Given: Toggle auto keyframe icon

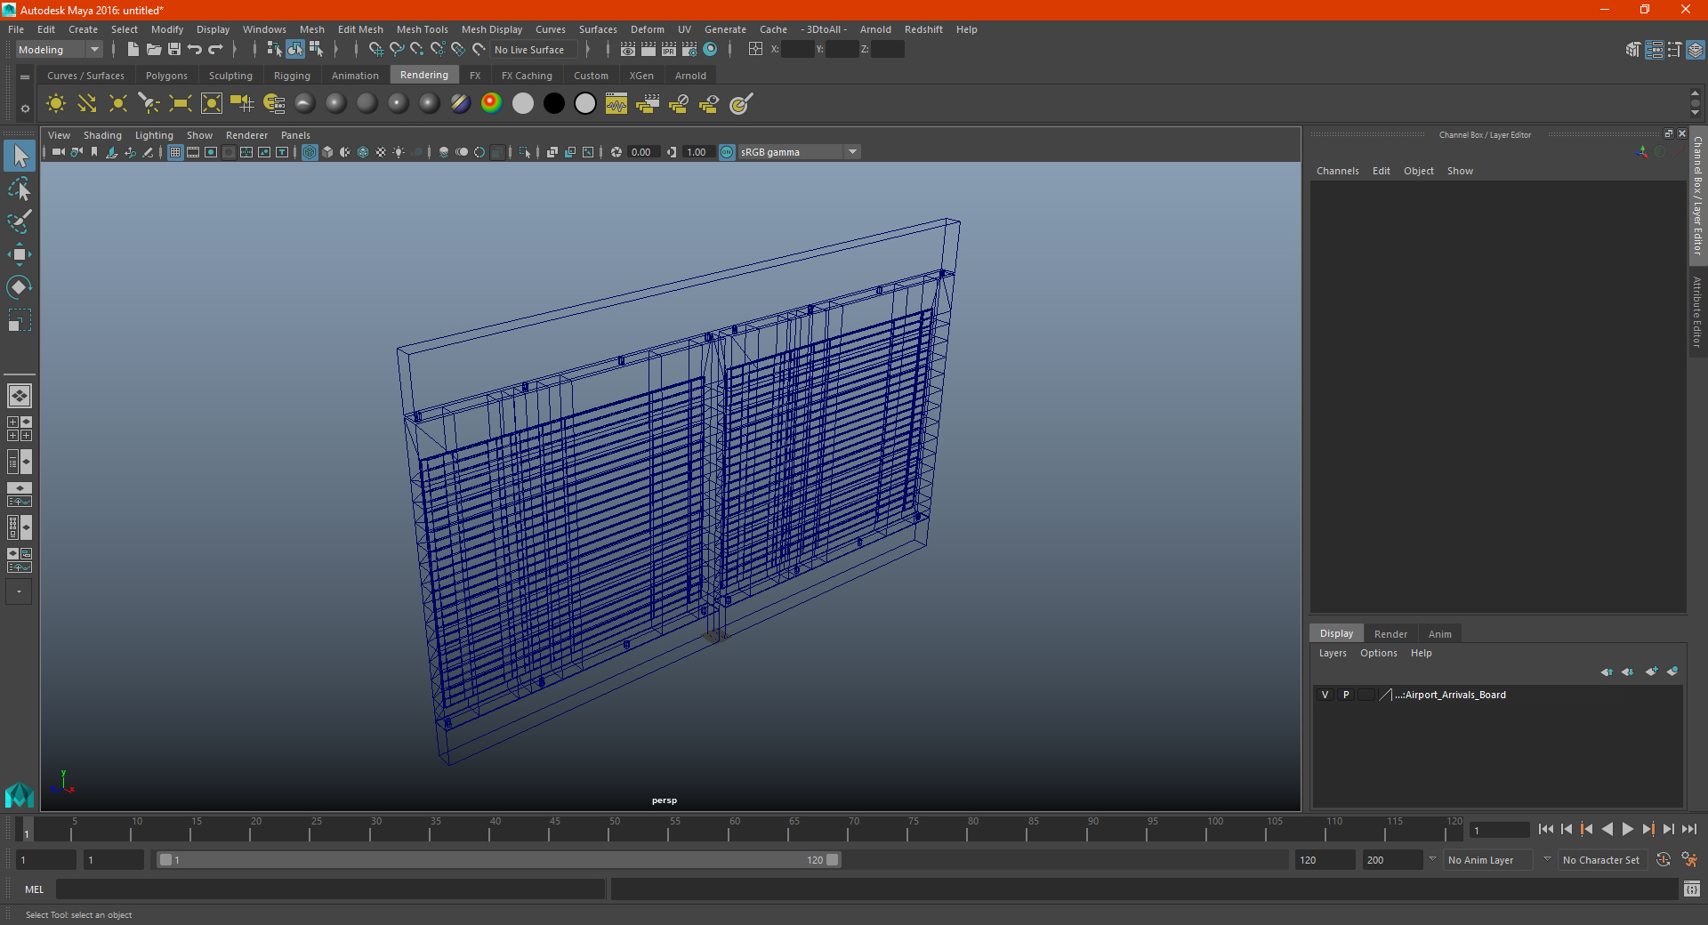Looking at the screenshot, I should 1663,860.
